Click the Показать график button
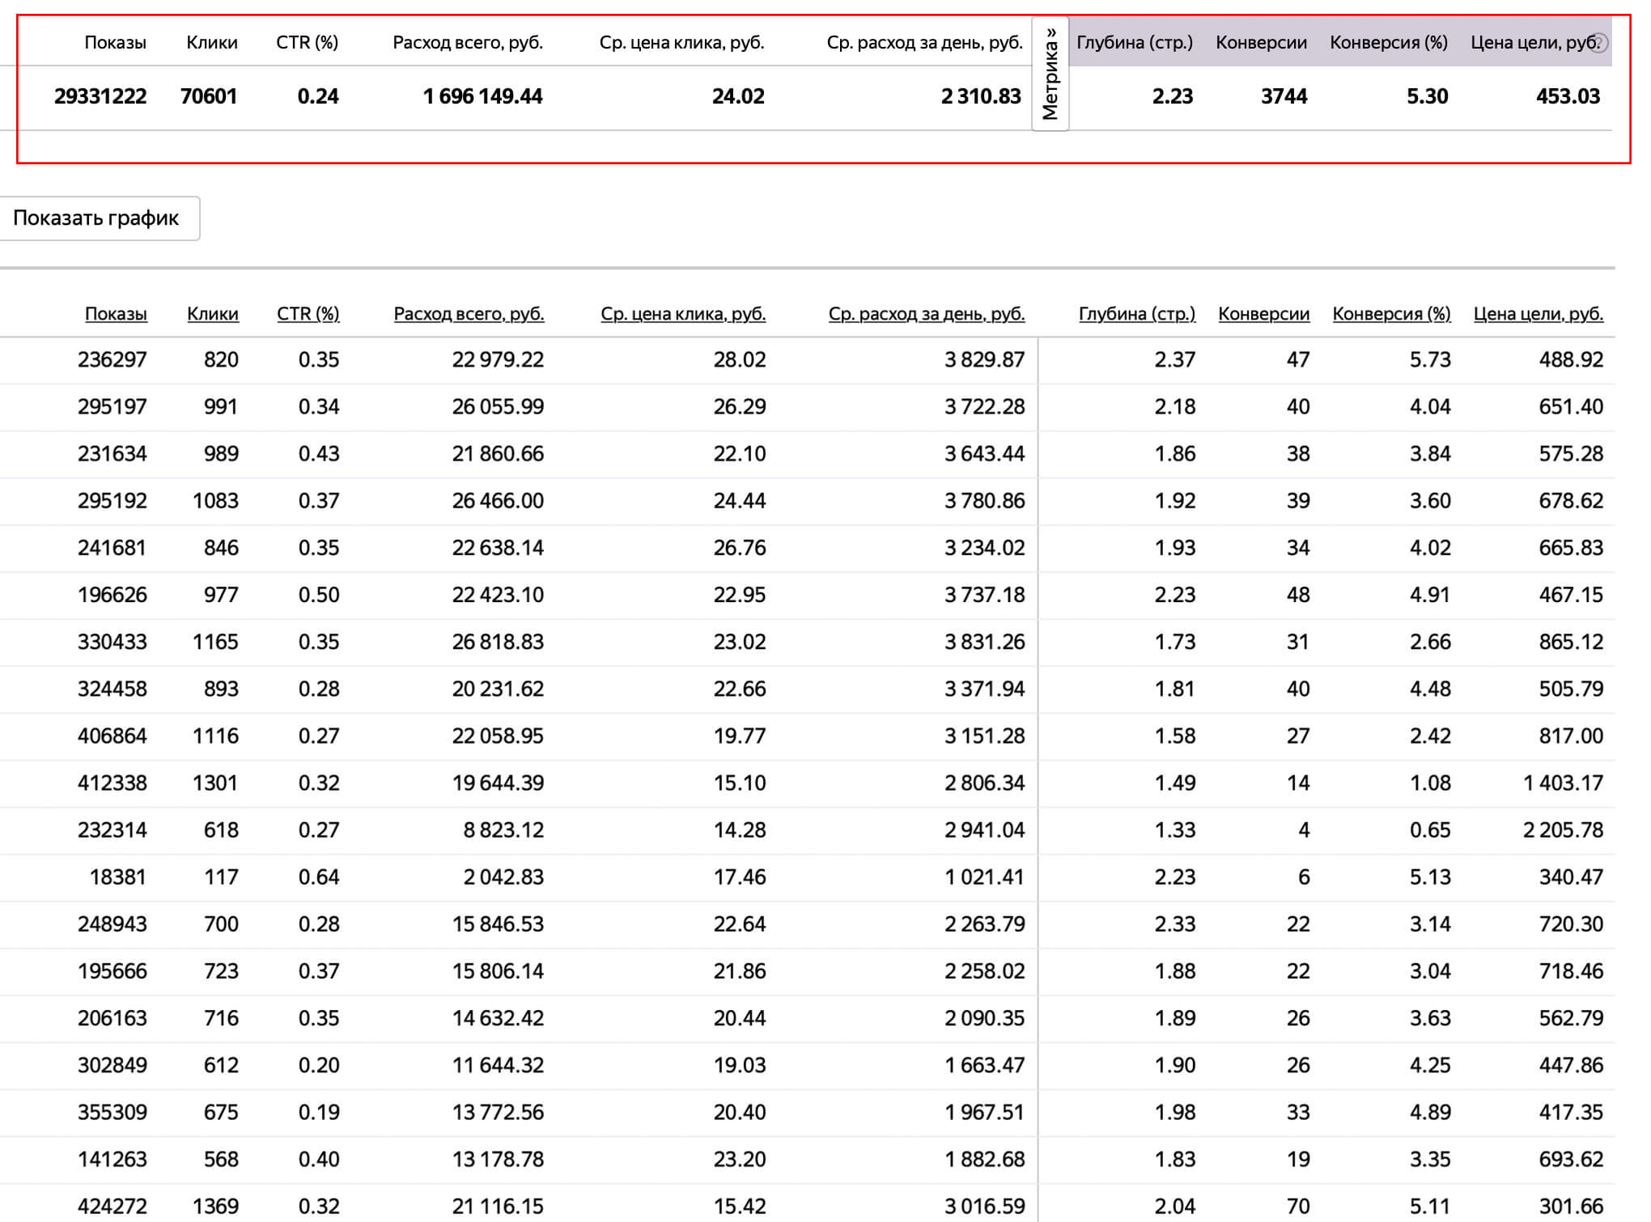The image size is (1651, 1222). [96, 219]
